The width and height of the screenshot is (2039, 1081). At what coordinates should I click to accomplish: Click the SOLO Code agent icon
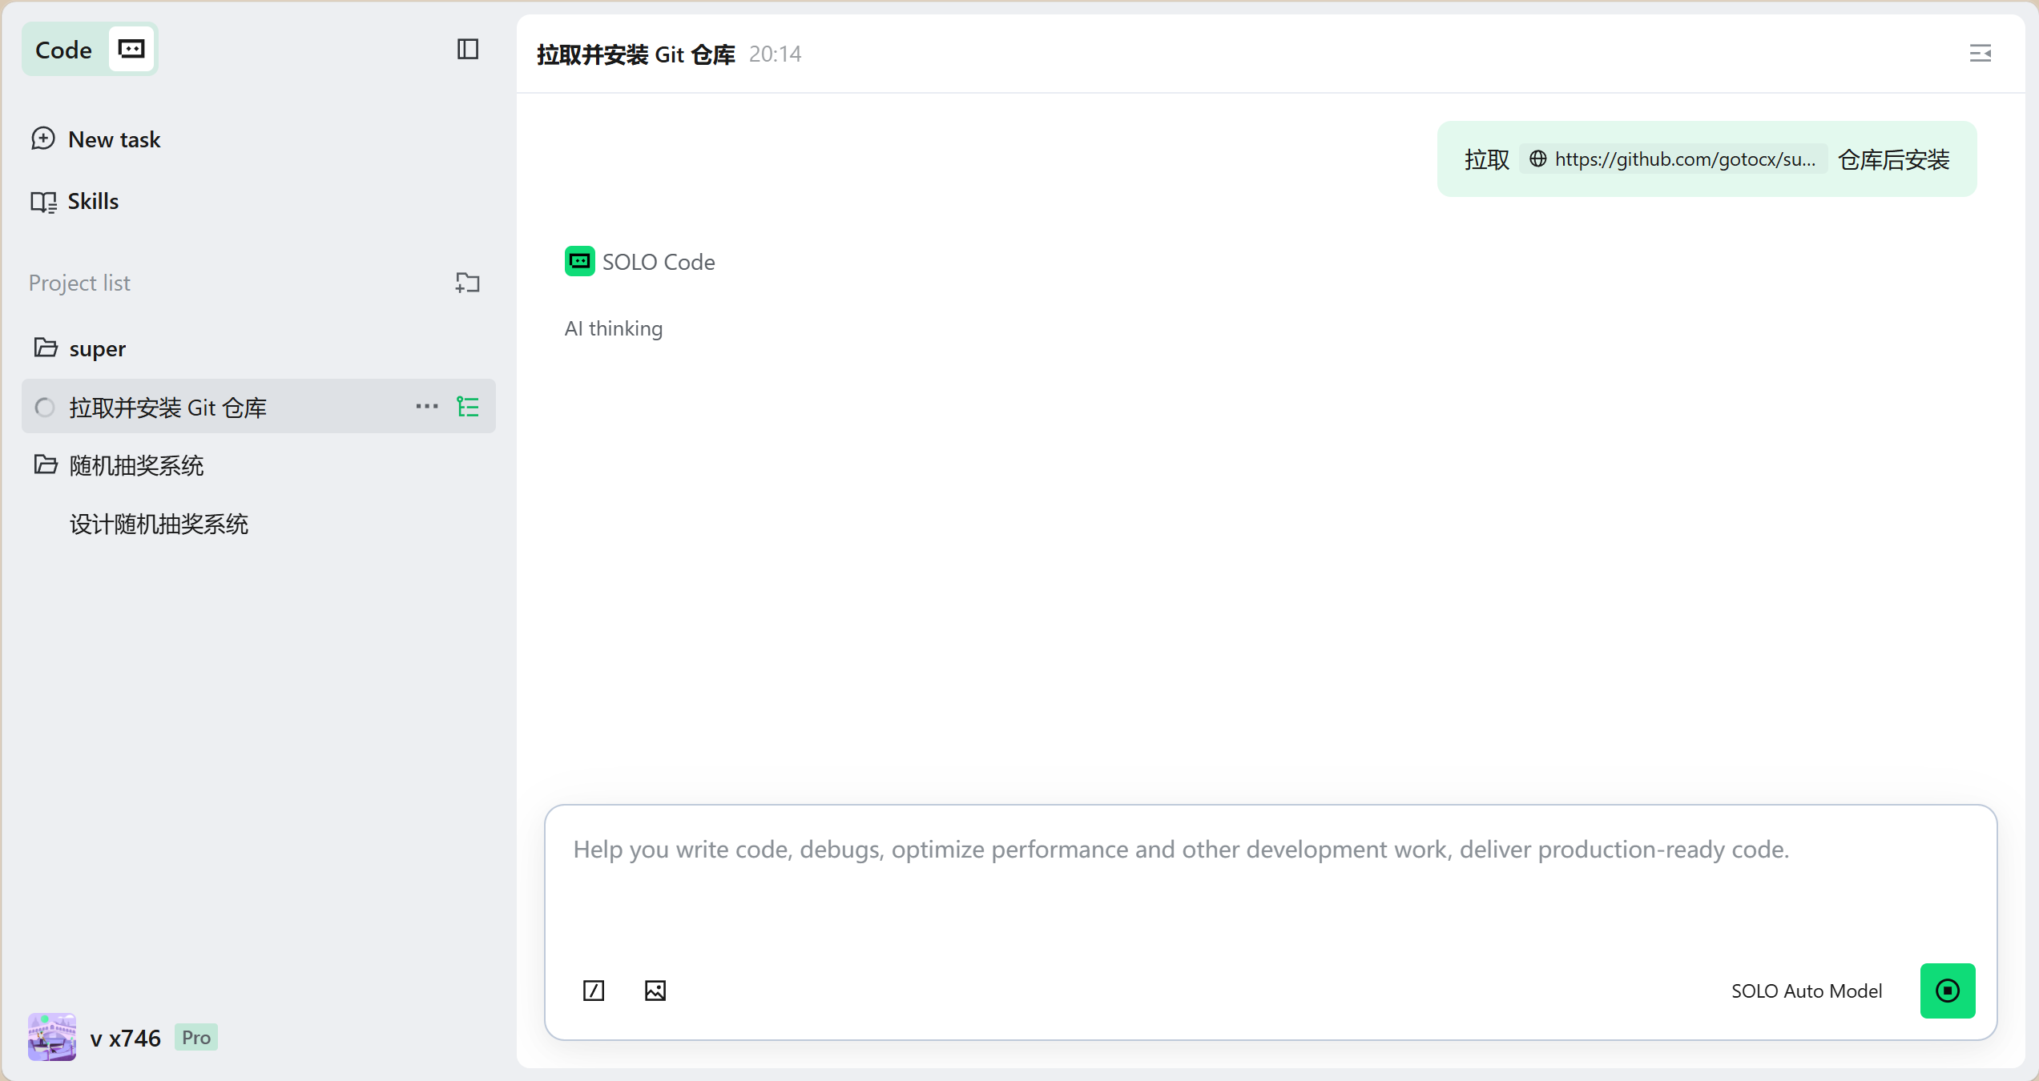579,261
